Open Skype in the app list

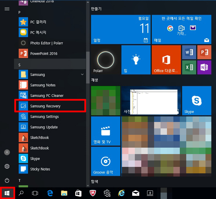pyautogui.click(x=50, y=158)
